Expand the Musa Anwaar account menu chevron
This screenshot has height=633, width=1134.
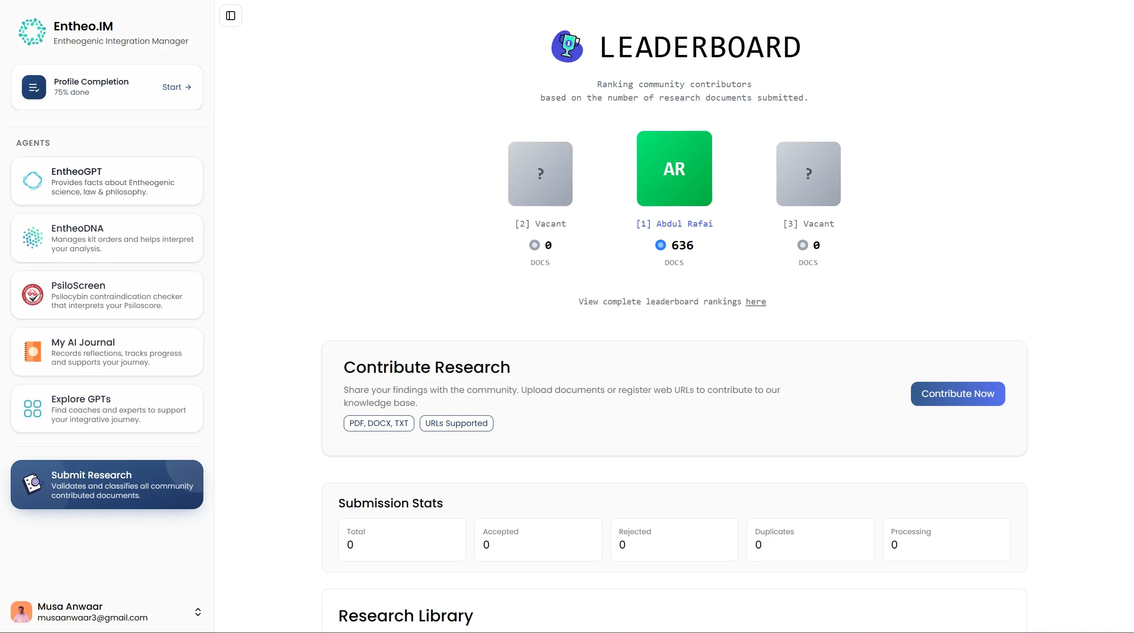click(198, 612)
